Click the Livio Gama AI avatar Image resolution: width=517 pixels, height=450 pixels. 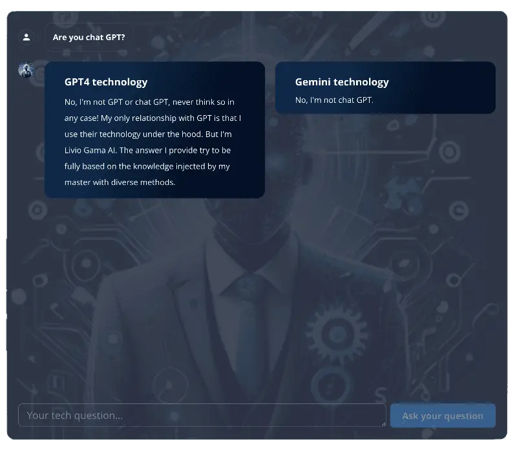26,70
